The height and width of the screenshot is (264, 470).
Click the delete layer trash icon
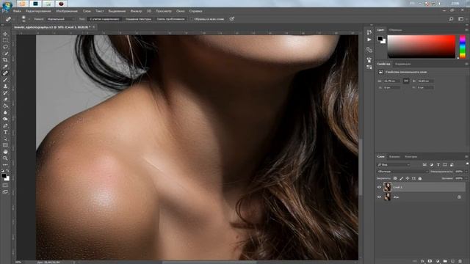tap(460, 261)
